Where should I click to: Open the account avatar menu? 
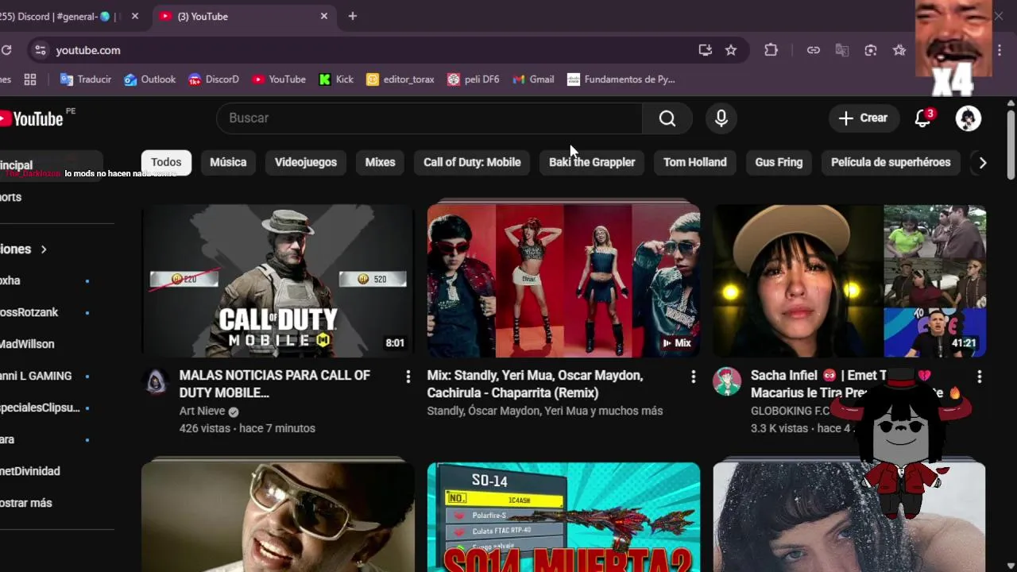968,118
